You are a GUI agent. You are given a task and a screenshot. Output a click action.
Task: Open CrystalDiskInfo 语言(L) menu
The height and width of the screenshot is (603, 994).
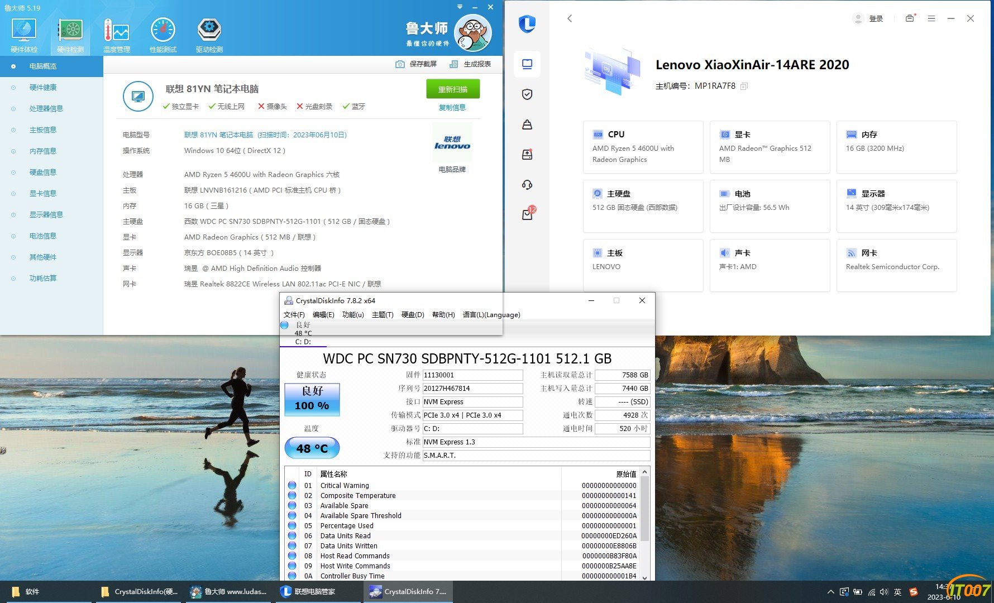(491, 315)
